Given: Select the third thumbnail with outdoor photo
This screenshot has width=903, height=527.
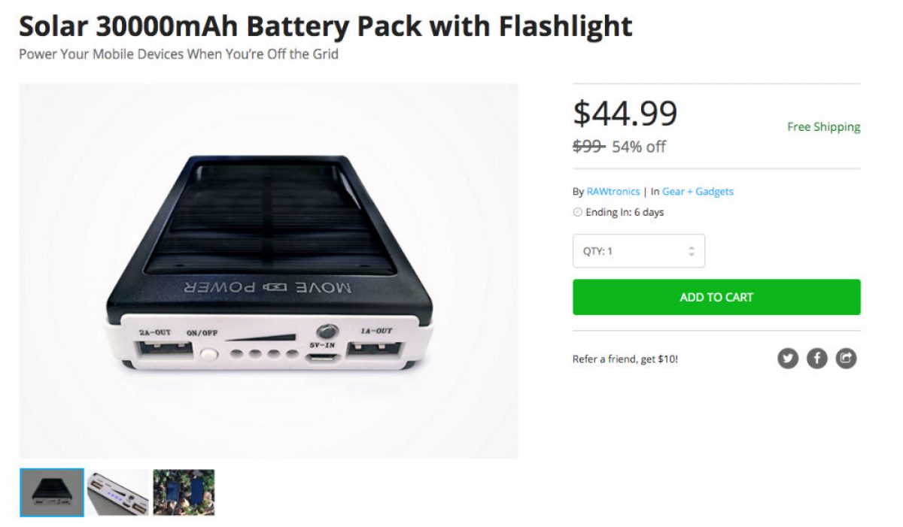Looking at the screenshot, I should [x=184, y=492].
